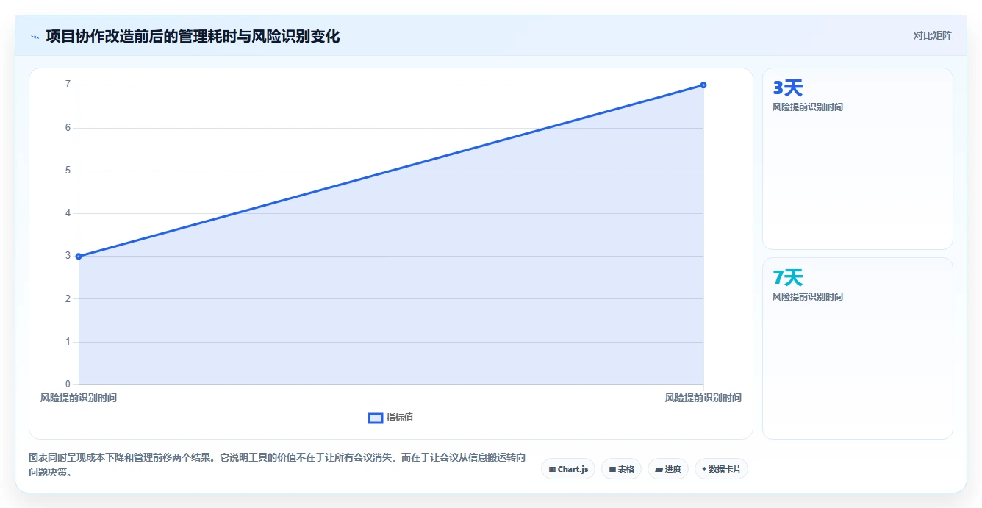This screenshot has width=982, height=508.
Task: Toggle the 指标值 legend color box
Action: coord(375,418)
